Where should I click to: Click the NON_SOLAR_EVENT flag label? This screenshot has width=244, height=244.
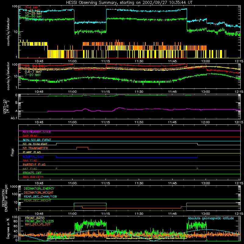pos(37,140)
